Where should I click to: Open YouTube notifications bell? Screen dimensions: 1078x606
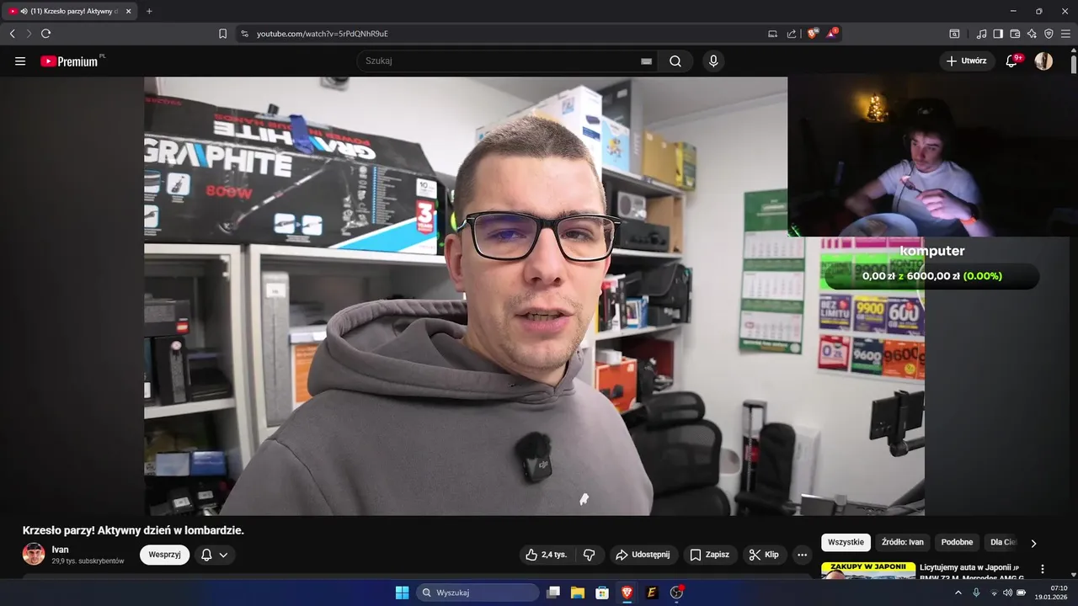tap(1013, 61)
